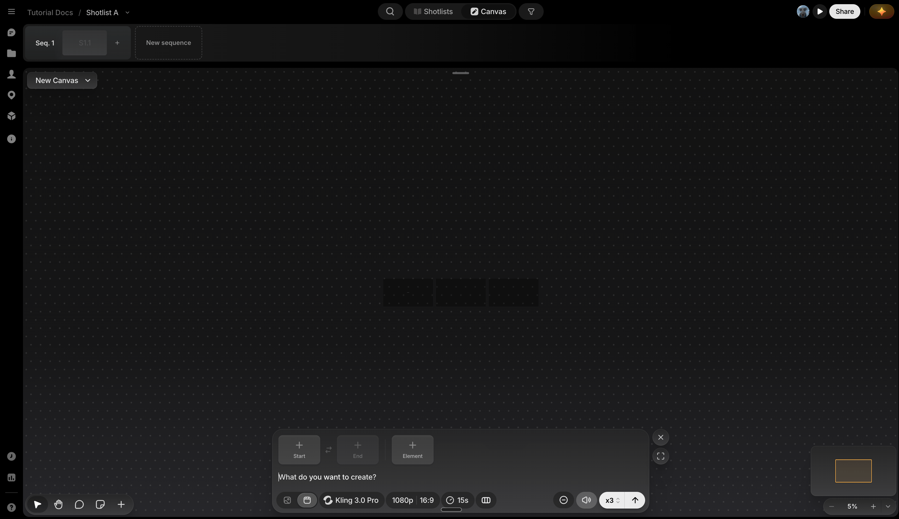
Task: Click the play presentation button in header
Action: [x=820, y=11]
